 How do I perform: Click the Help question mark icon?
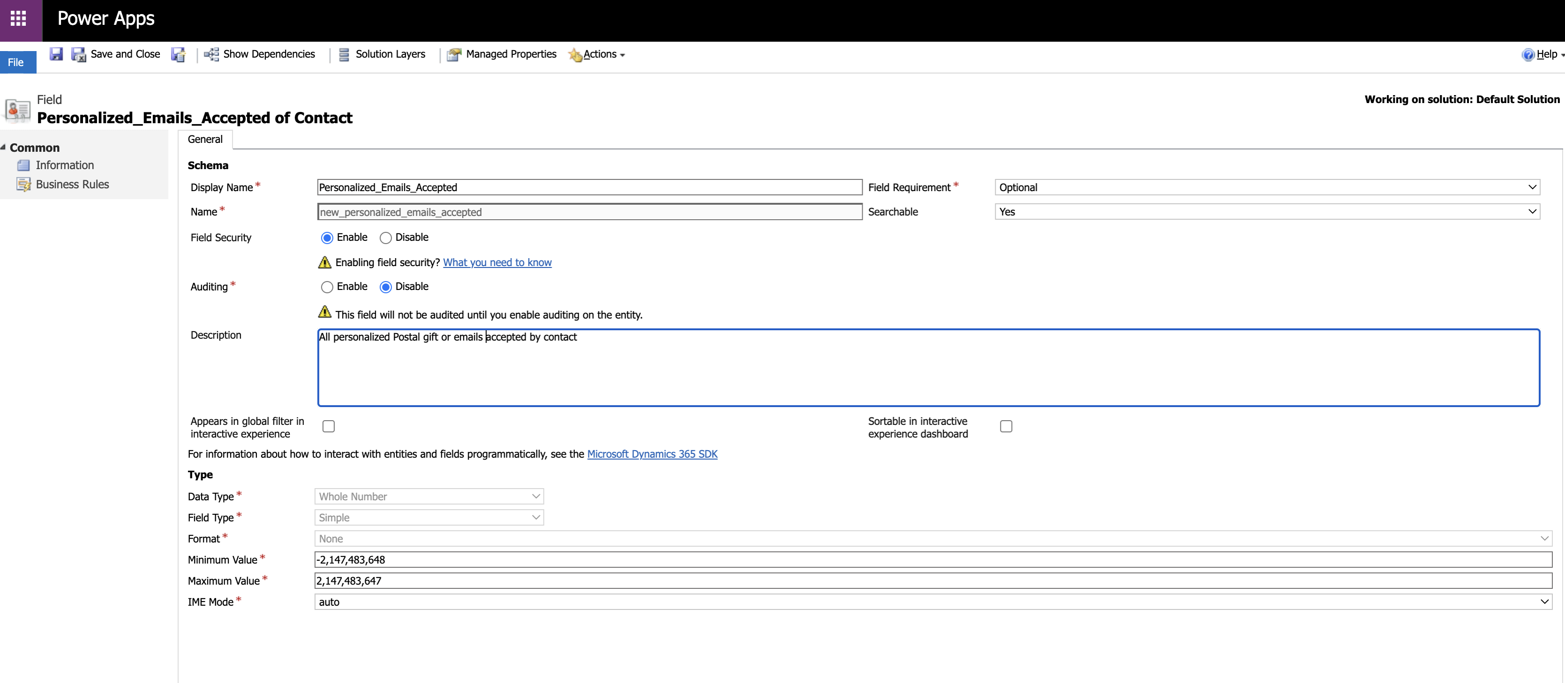(x=1527, y=55)
